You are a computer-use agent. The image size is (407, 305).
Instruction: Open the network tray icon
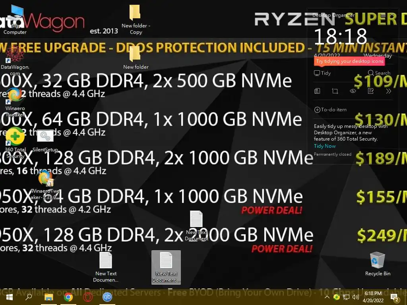click(x=346, y=297)
